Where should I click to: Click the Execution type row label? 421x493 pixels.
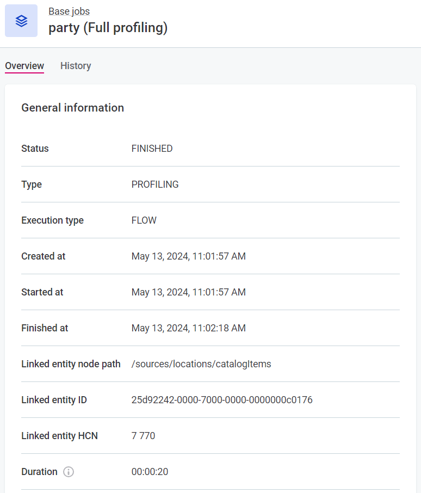tap(52, 220)
